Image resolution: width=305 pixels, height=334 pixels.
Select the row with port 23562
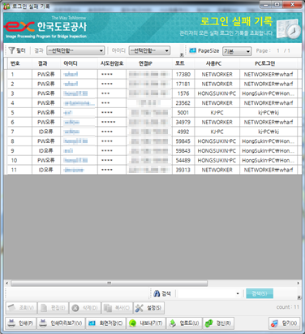152,103
